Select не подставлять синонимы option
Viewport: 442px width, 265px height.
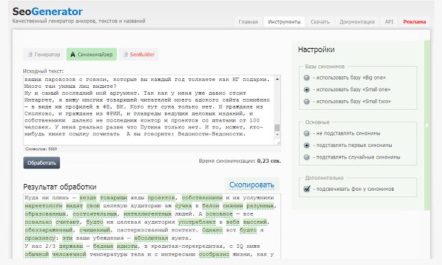(307, 133)
